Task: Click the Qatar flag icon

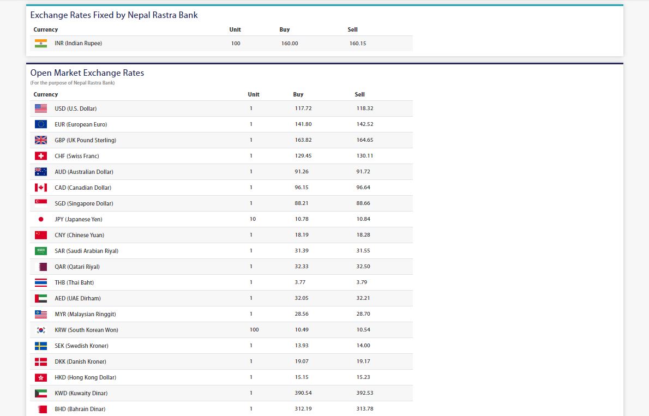Action: (x=40, y=267)
